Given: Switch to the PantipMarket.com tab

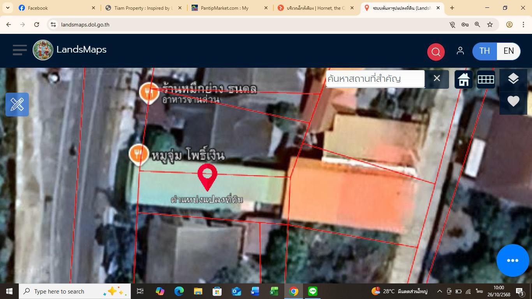Looking at the screenshot, I should [x=226, y=8].
